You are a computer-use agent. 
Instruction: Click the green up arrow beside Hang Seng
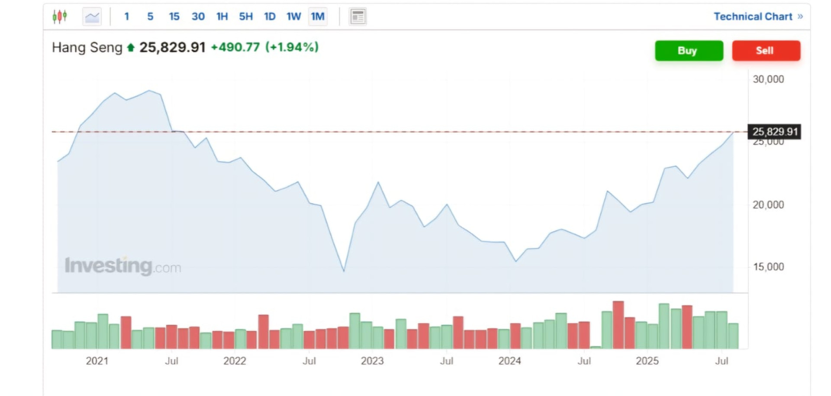(x=131, y=47)
